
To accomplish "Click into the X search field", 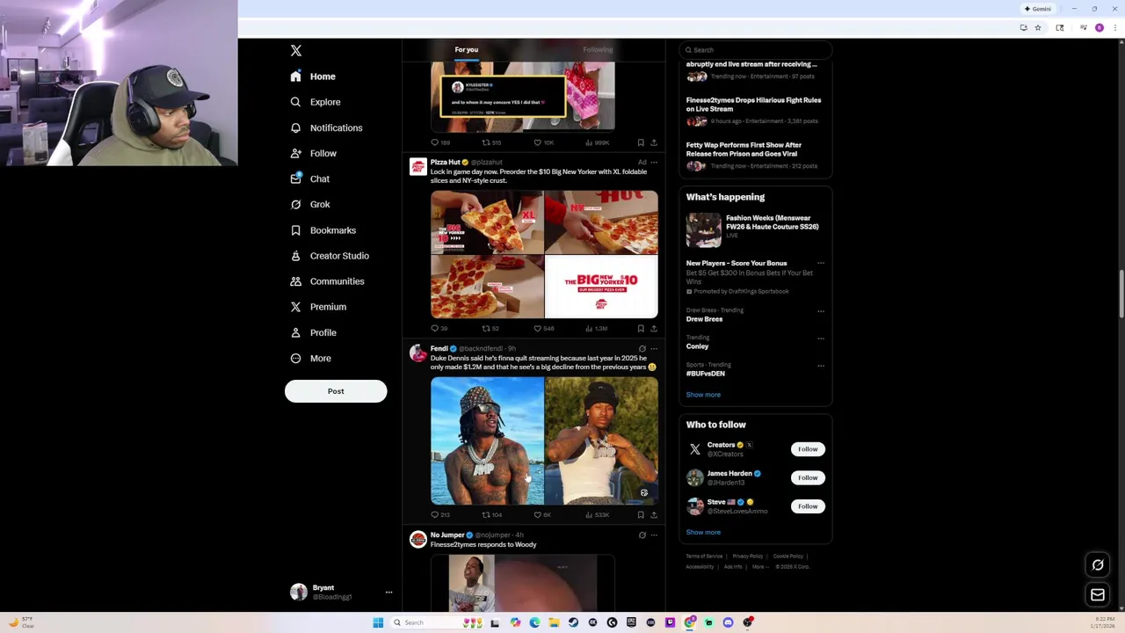I will pos(755,50).
